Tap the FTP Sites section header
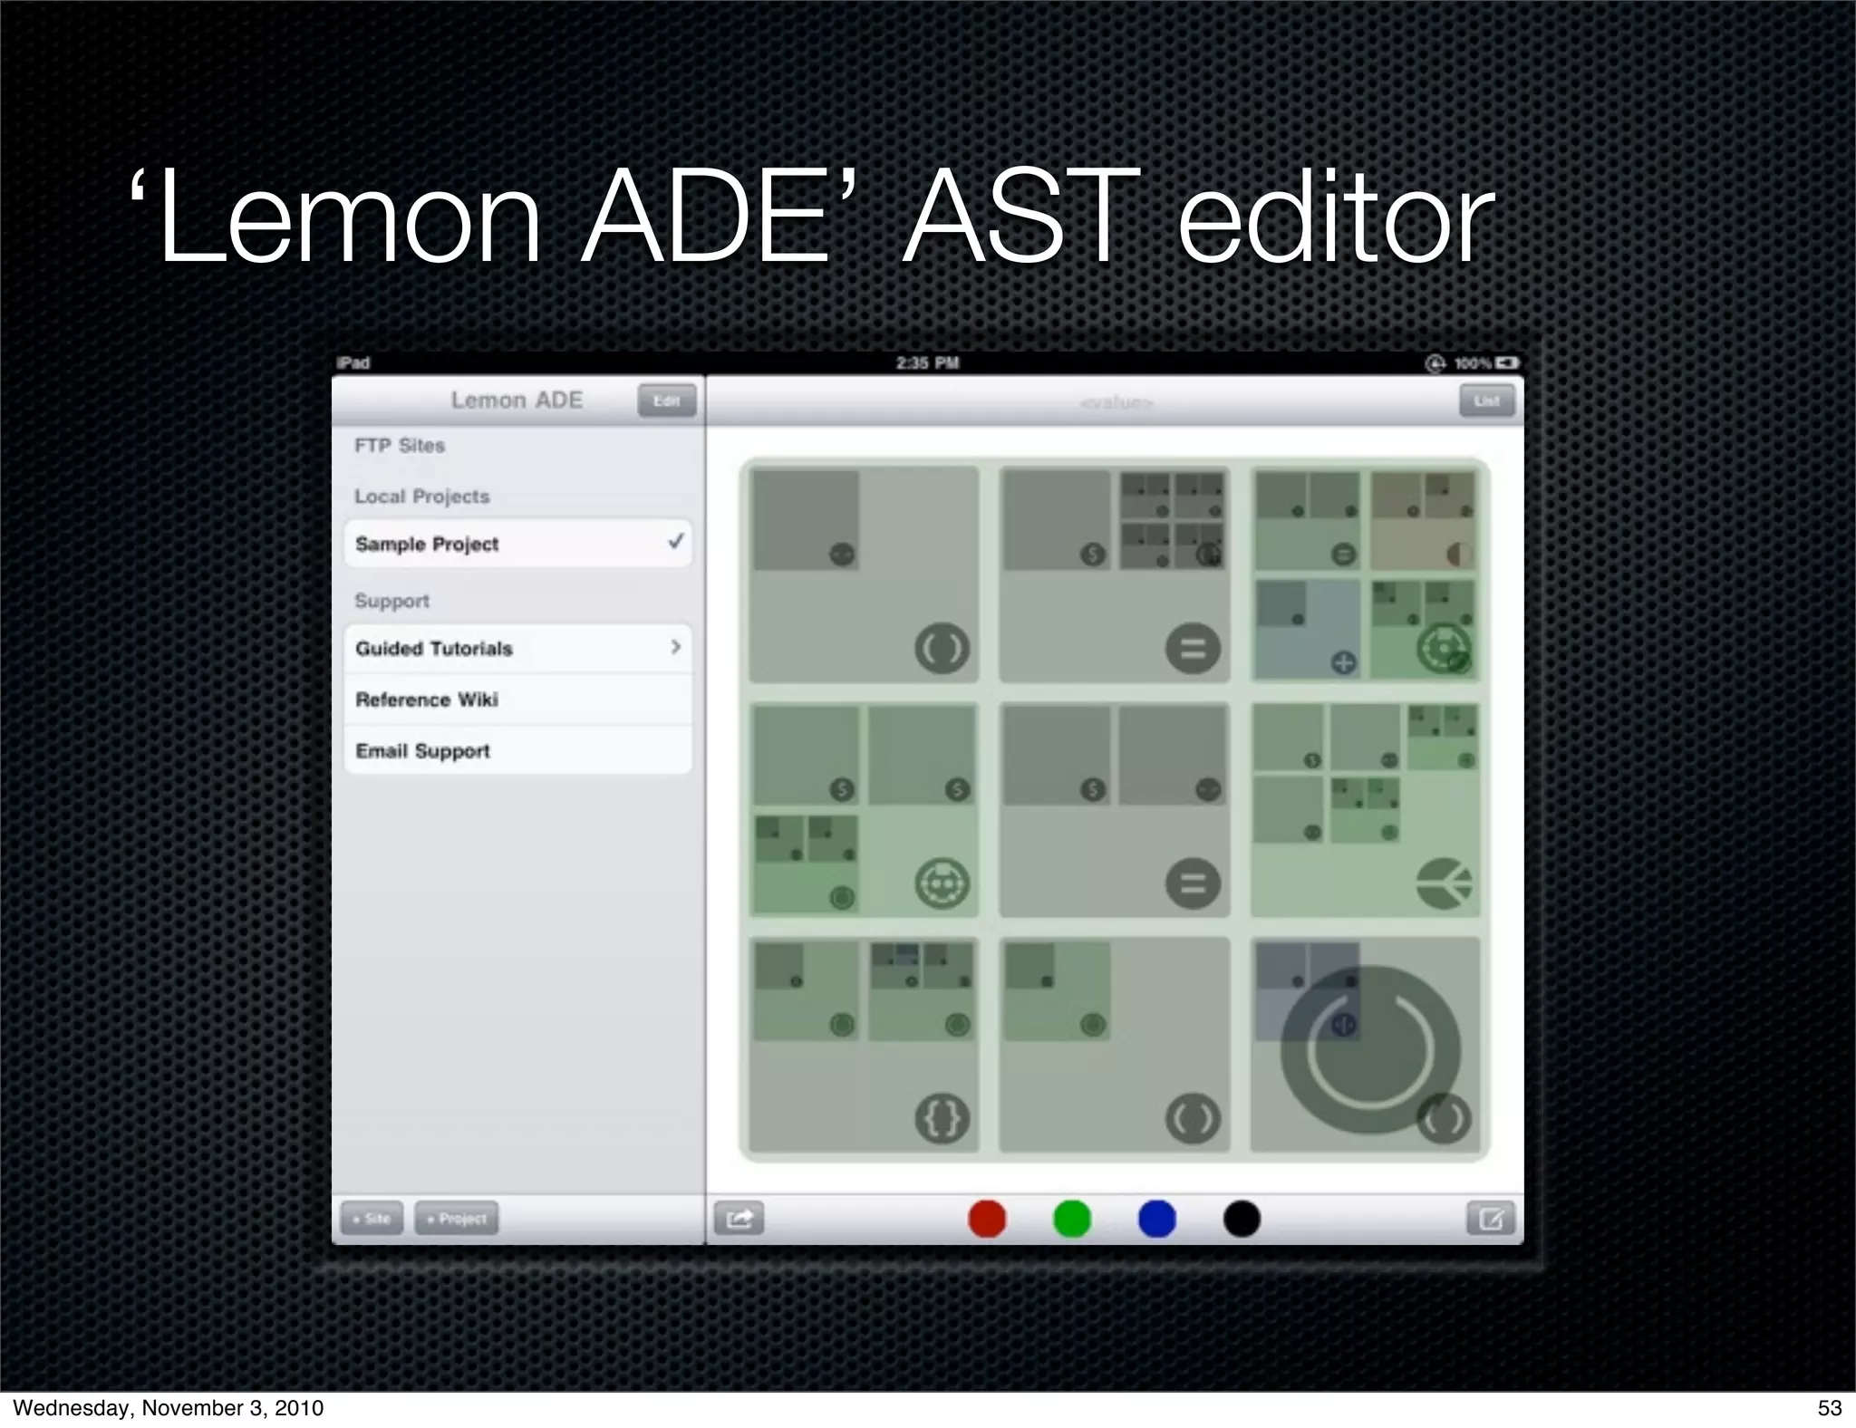The image size is (1856, 1428). [x=400, y=446]
